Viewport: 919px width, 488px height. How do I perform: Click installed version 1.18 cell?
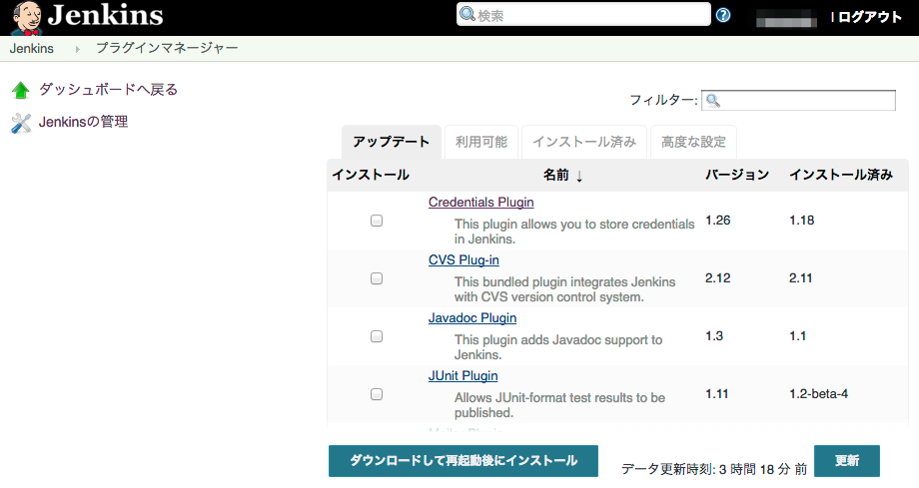pyautogui.click(x=802, y=221)
